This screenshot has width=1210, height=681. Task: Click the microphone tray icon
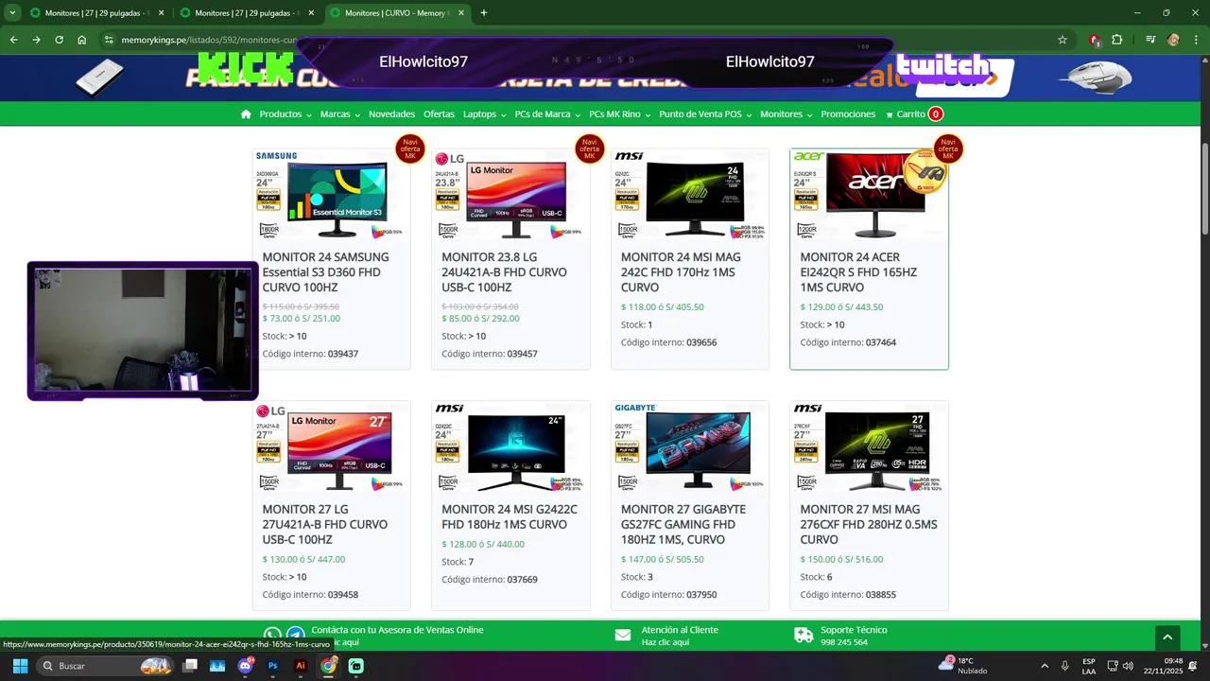click(x=1065, y=666)
